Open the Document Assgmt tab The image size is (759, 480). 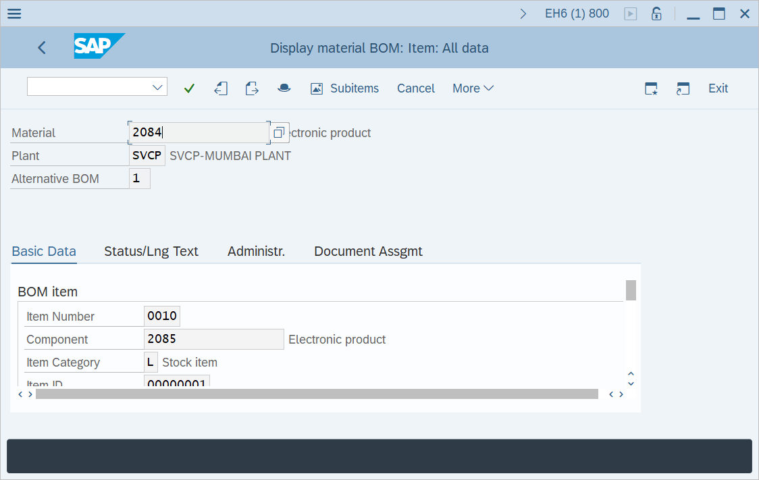pyautogui.click(x=368, y=251)
